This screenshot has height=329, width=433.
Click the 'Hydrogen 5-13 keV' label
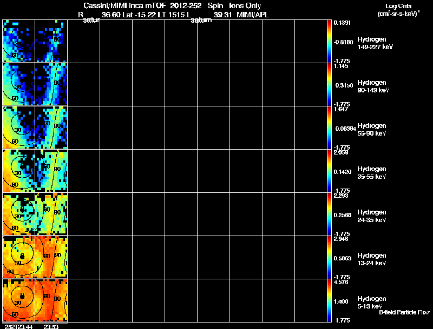coord(372,303)
